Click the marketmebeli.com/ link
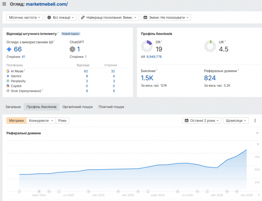262x201 pixels. coord(47,4)
